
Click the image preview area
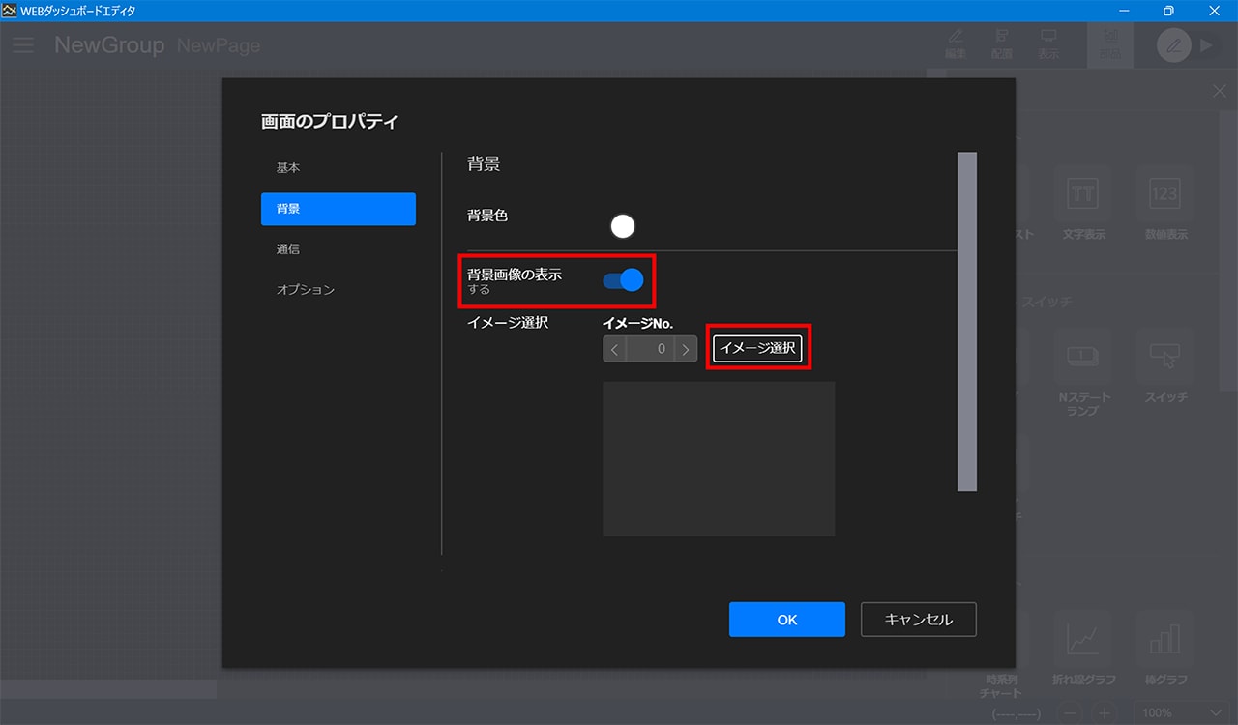point(718,458)
